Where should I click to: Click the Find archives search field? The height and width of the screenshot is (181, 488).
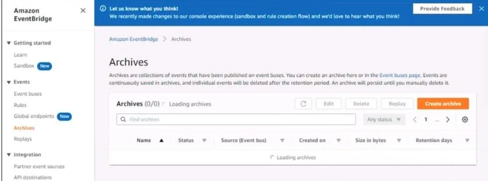(236, 119)
